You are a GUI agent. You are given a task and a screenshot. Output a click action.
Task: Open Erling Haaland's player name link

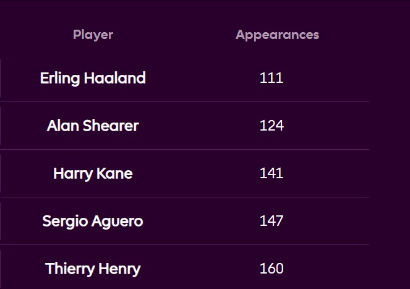(93, 78)
